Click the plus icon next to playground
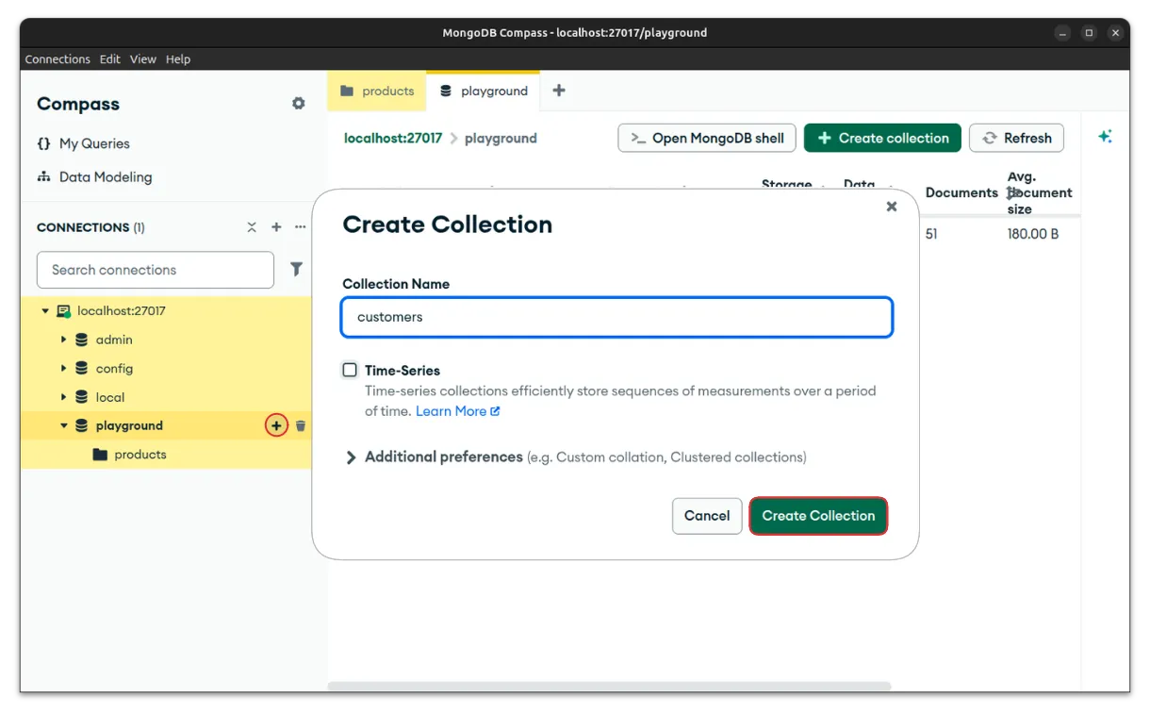1150x714 pixels. click(276, 426)
